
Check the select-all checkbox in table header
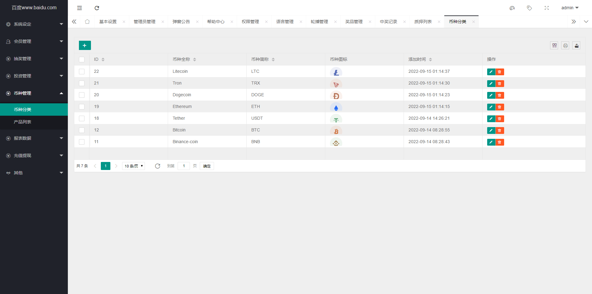pyautogui.click(x=82, y=60)
